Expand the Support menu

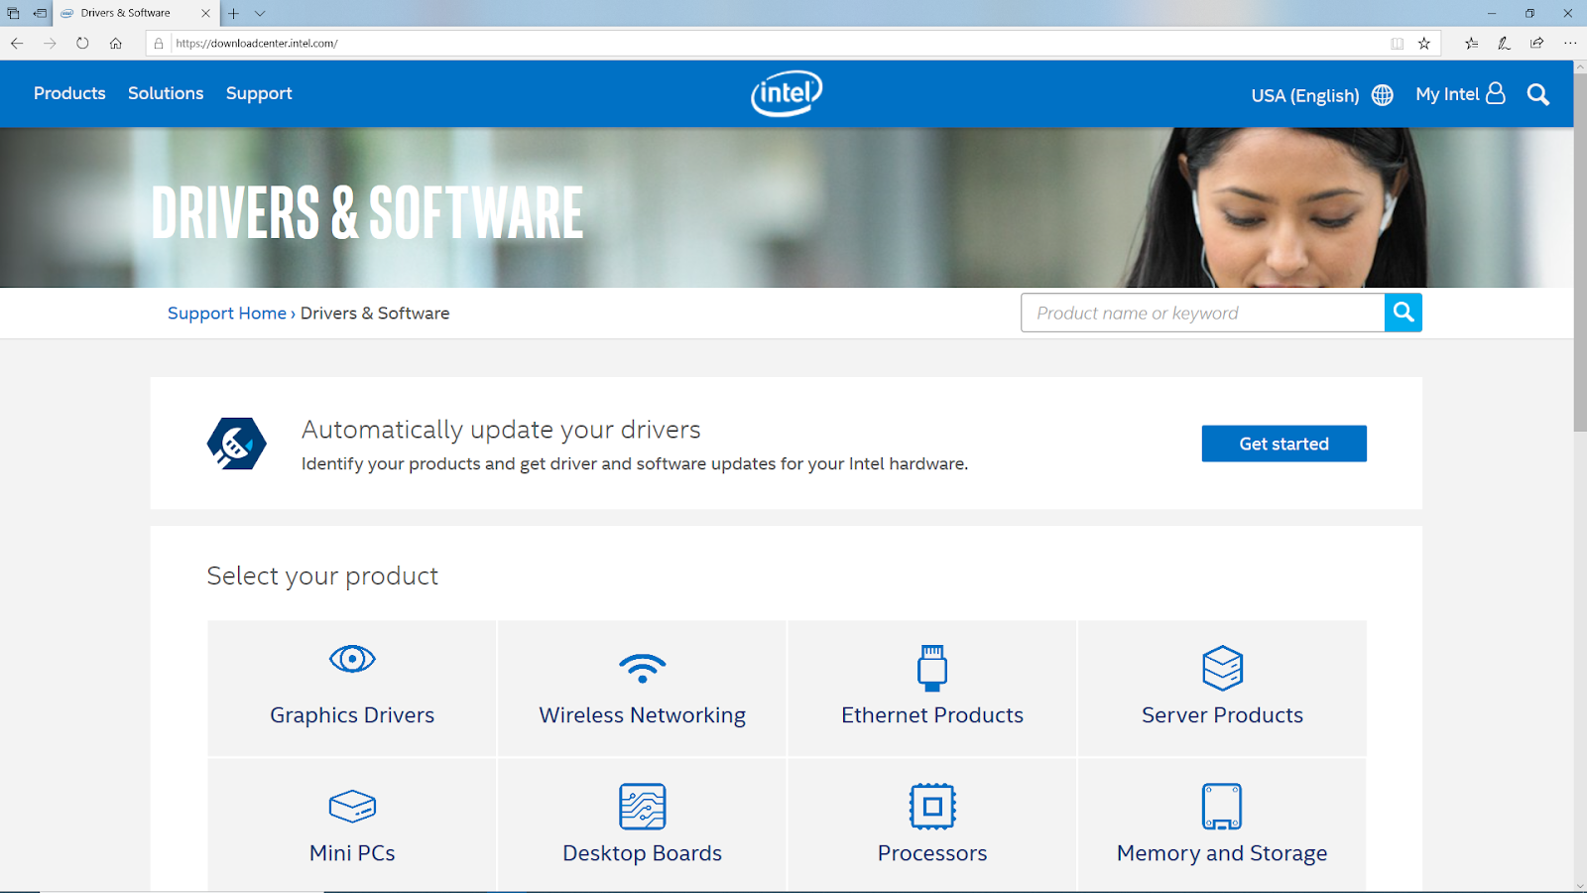(259, 93)
